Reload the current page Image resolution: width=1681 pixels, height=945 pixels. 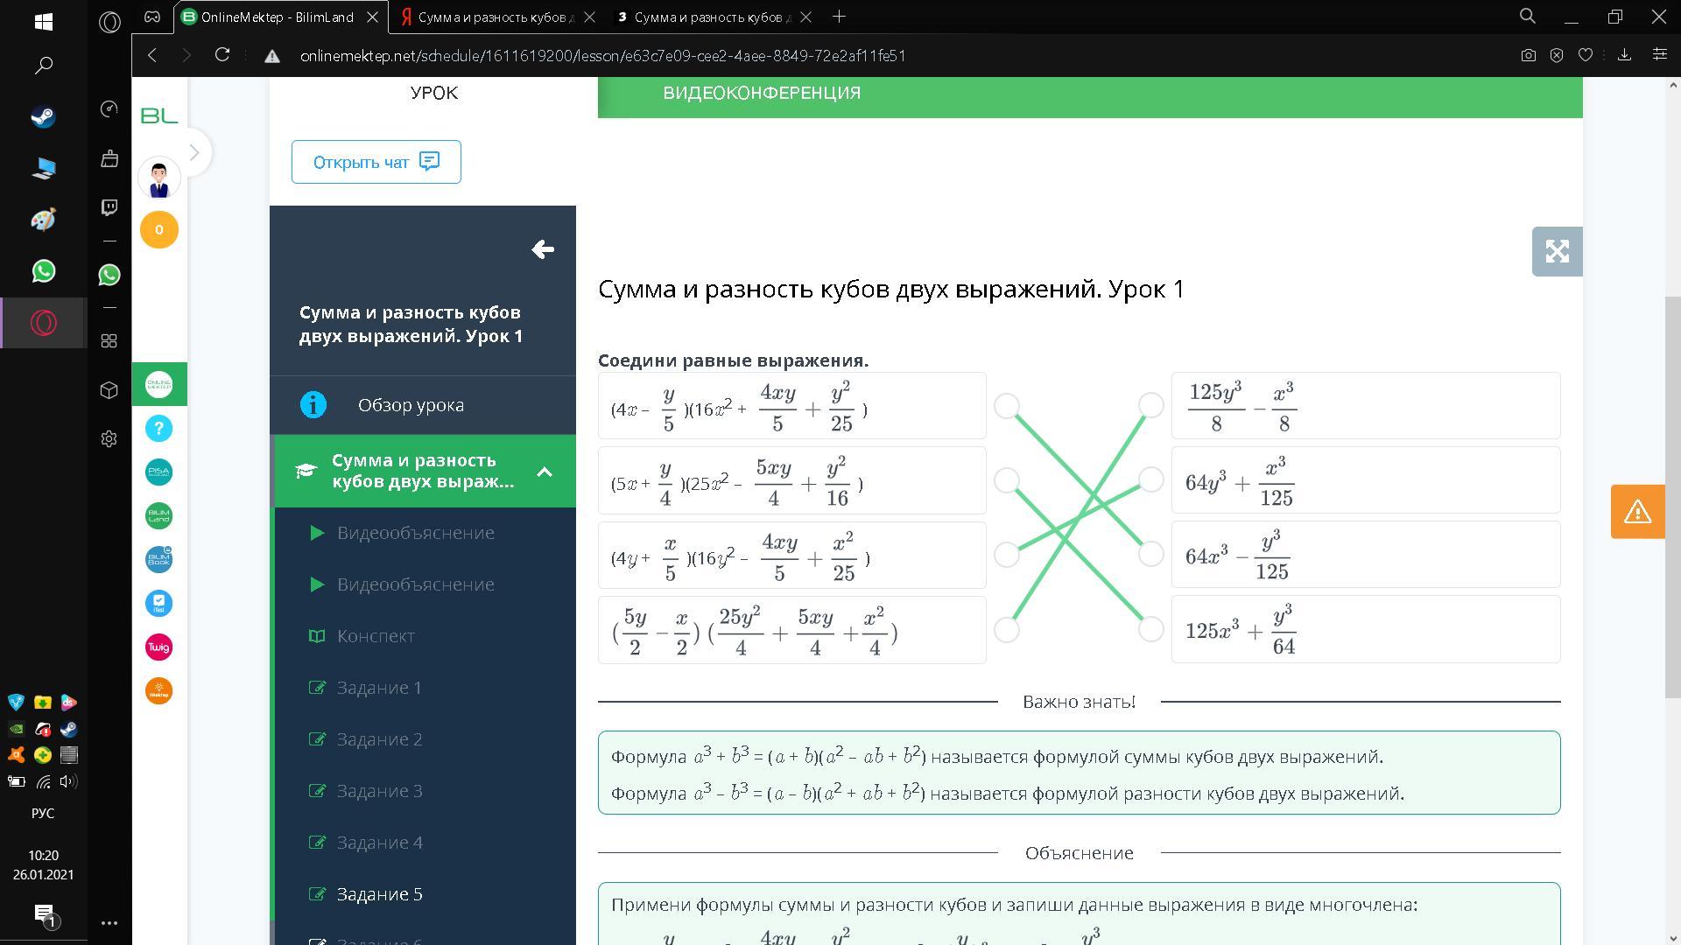222,55
